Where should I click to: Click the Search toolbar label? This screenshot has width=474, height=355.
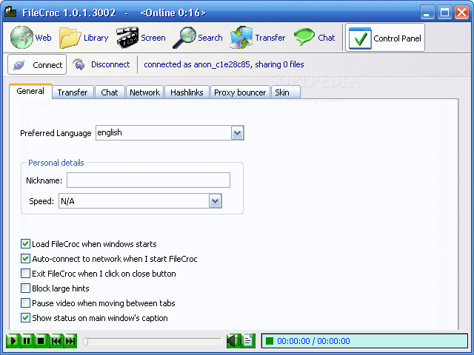(210, 38)
